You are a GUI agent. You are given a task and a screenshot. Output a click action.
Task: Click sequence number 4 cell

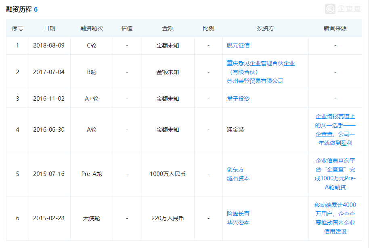point(17,130)
